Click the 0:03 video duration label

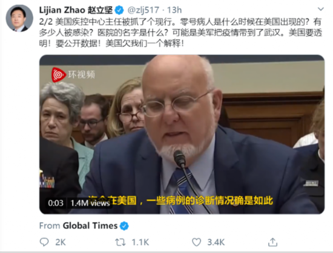tap(56, 203)
